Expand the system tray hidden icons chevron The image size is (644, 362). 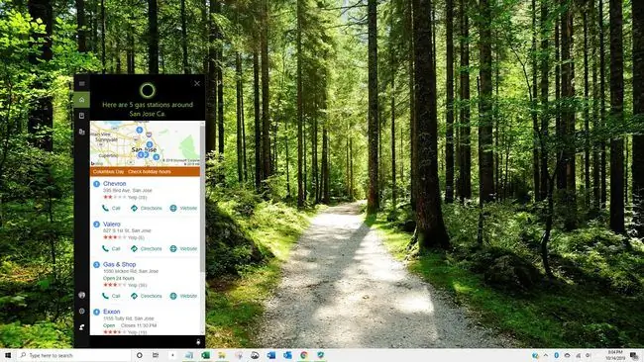coord(546,355)
